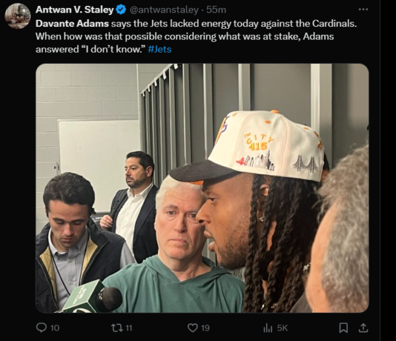Screen dimensions: 396x341
Task: Open view analytics bar chart icon
Action: (268, 328)
